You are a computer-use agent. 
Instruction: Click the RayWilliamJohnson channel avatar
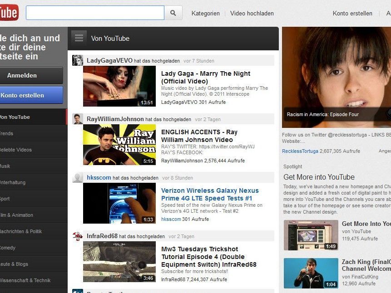coord(78,119)
